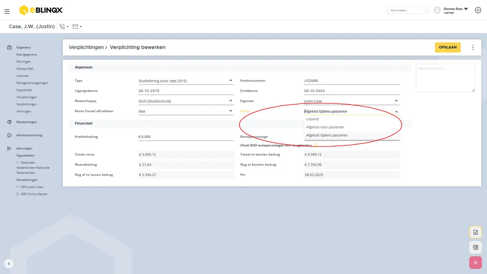The width and height of the screenshot is (487, 274).
Task: Collapse the sidebar with the left chevron
Action: 9,263
